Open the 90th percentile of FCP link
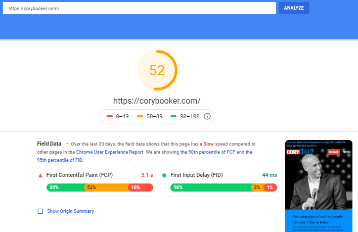The image size is (358, 232). point(208,152)
